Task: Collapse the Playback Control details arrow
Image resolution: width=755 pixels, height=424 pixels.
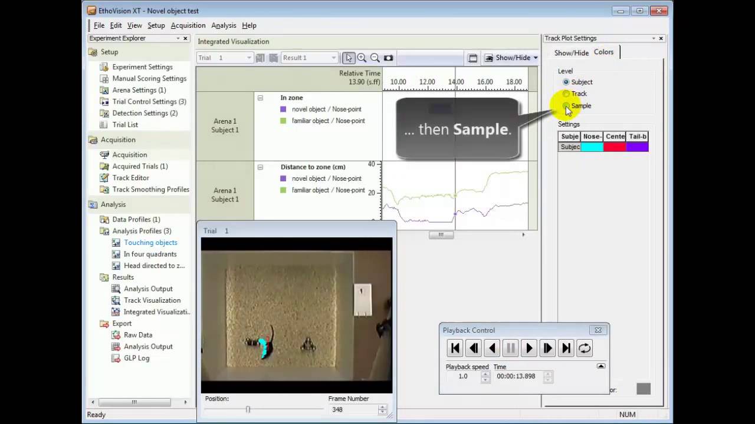Action: click(x=601, y=366)
